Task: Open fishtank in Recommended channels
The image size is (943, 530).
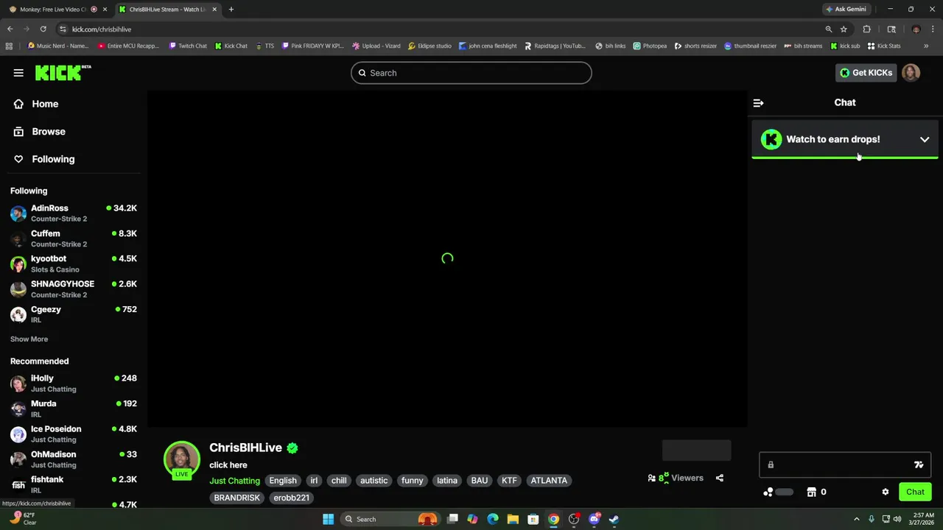Action: tap(74, 484)
